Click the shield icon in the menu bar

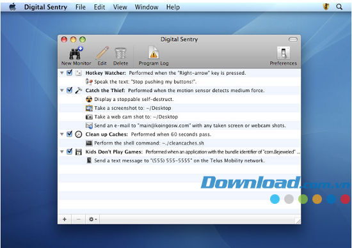(x=326, y=6)
